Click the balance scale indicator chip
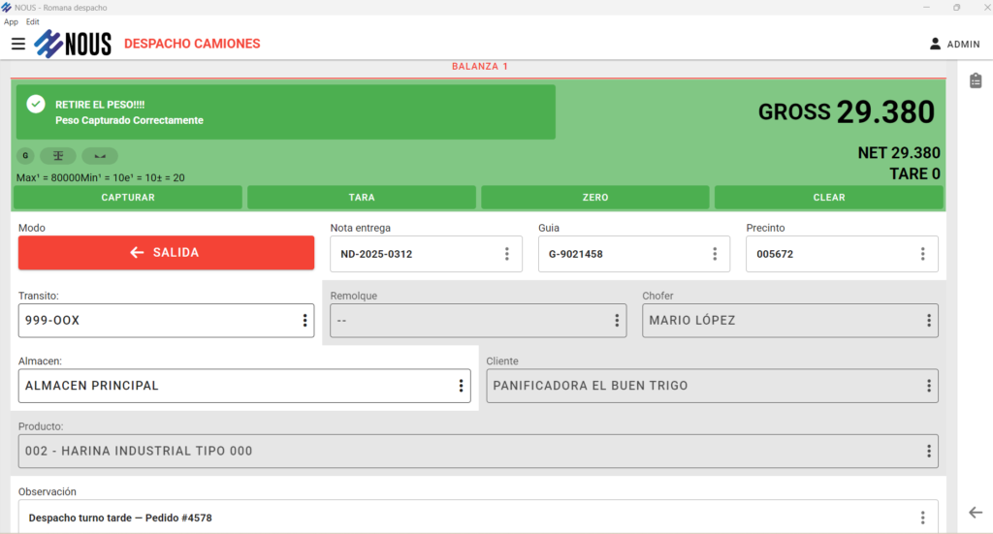993x534 pixels. [x=58, y=156]
